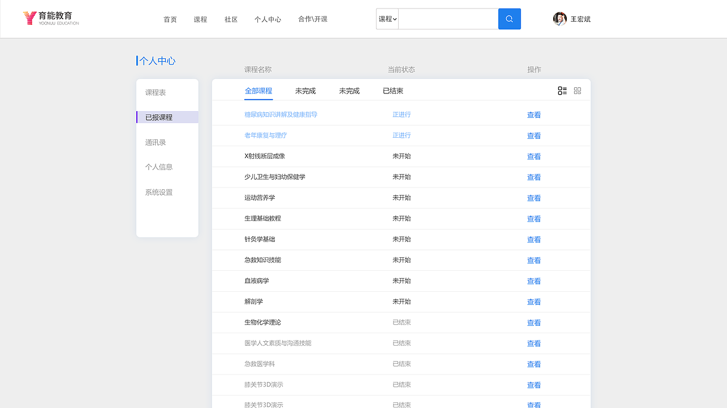The height and width of the screenshot is (408, 727).
Task: Click the blue search magnifier icon
Action: click(509, 19)
